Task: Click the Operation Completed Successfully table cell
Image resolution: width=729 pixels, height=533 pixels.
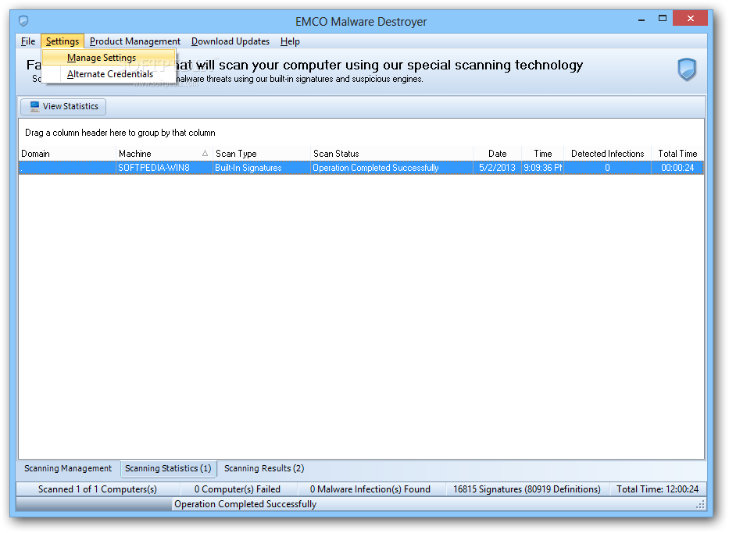Action: pos(391,168)
